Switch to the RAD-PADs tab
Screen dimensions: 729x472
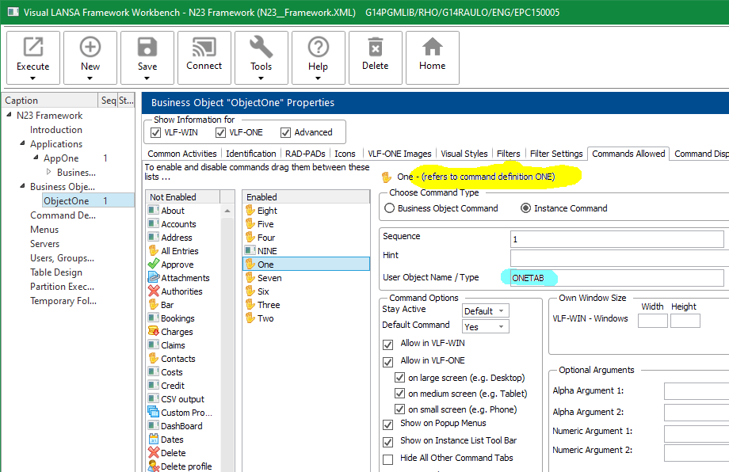point(305,154)
